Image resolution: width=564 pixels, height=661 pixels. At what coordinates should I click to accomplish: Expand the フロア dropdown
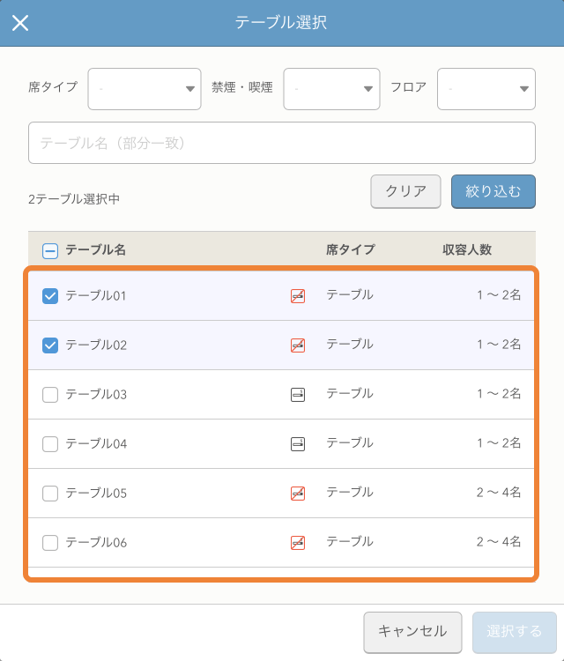[x=486, y=89]
